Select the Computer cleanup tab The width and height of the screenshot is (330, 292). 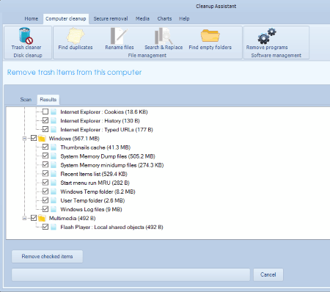66,18
